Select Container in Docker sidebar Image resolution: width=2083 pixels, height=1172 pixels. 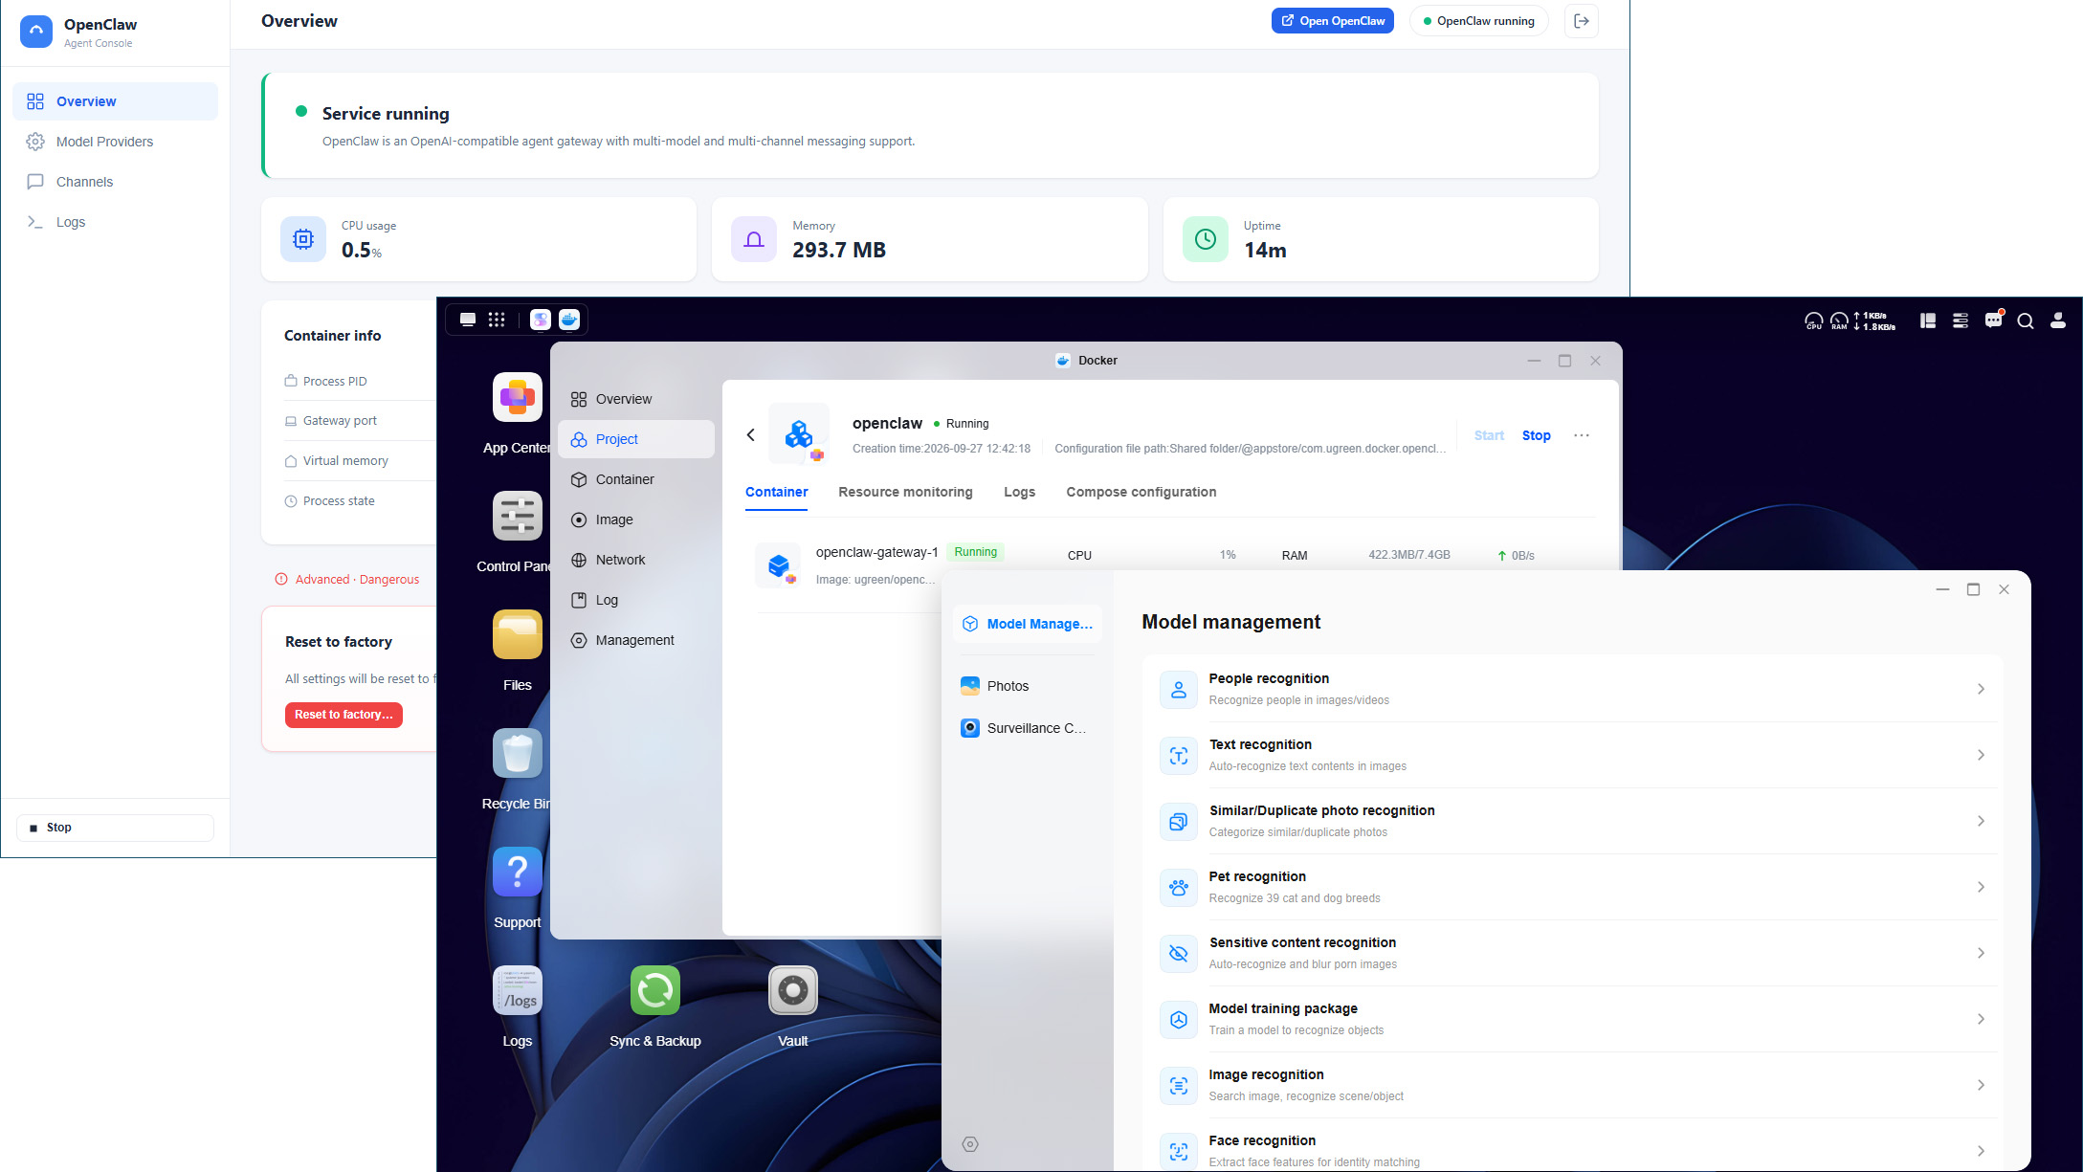pos(635,479)
